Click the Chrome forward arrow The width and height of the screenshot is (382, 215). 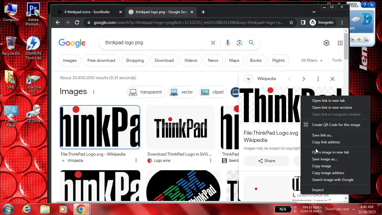coord(67,22)
